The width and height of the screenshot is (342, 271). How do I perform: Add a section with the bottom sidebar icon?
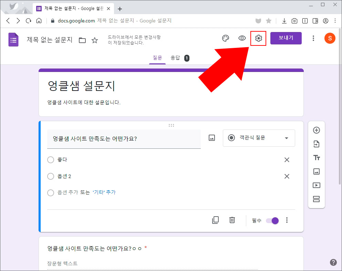[x=317, y=199]
